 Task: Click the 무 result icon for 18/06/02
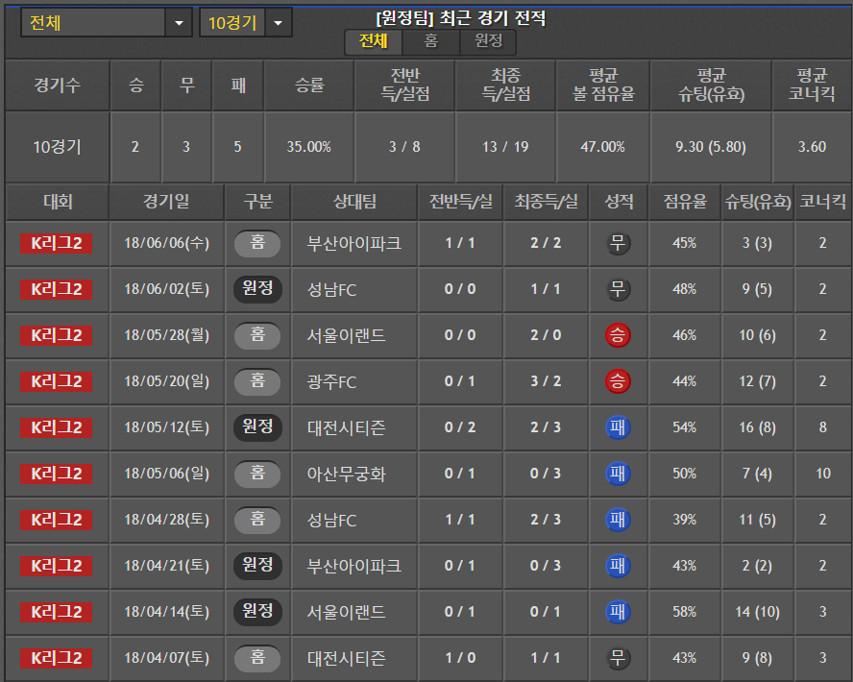click(x=618, y=289)
